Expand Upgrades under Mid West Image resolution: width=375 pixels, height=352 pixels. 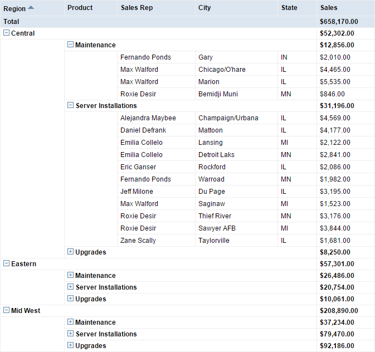click(x=70, y=345)
